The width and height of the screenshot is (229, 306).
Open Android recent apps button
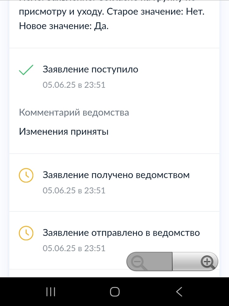50,292
